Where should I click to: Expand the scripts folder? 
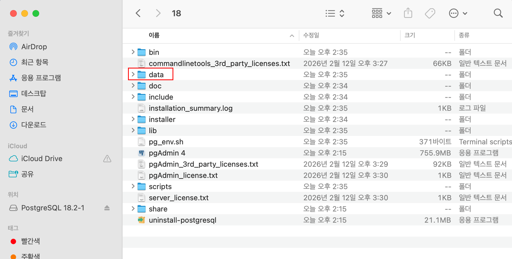tap(133, 186)
